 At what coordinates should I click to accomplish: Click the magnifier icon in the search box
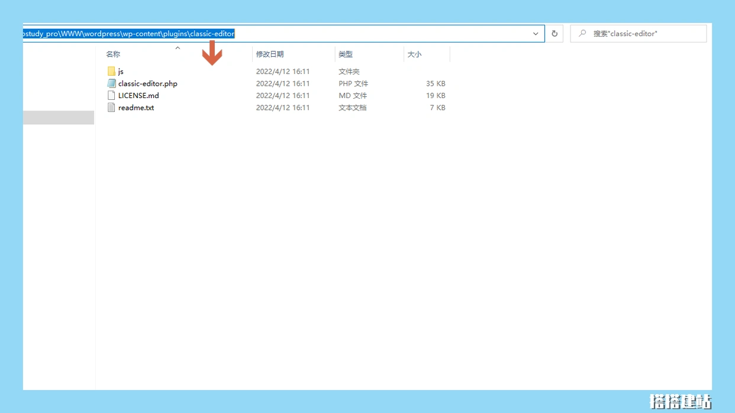(x=582, y=34)
